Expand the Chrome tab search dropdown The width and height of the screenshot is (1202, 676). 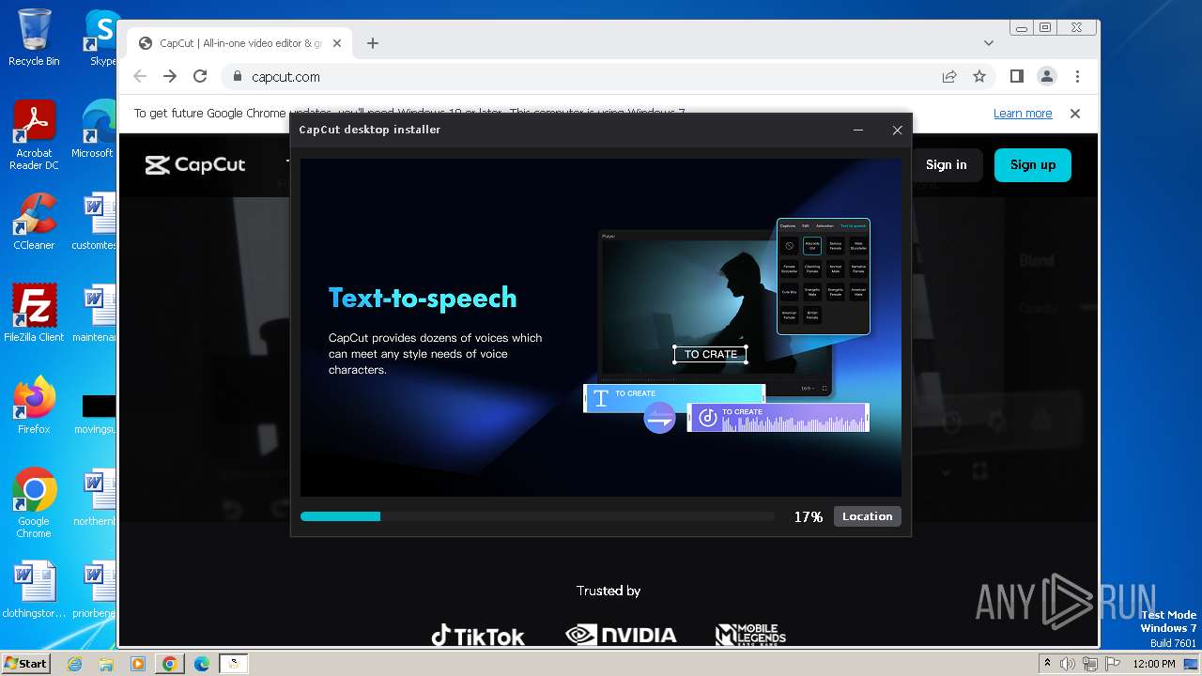(x=988, y=43)
